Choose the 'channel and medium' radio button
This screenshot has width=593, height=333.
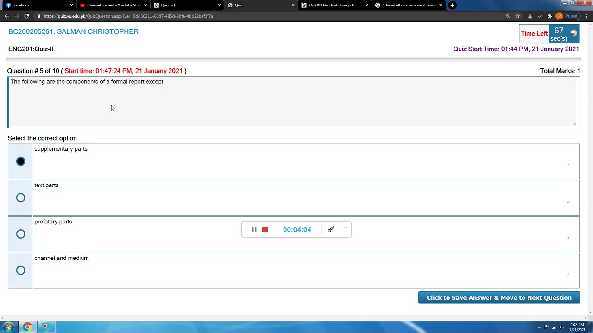tap(20, 271)
